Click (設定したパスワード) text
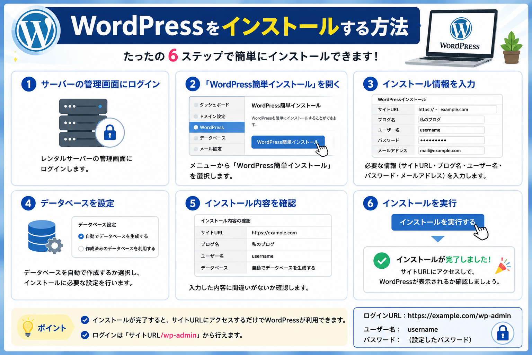The image size is (532, 355). pyautogui.click(x=440, y=340)
